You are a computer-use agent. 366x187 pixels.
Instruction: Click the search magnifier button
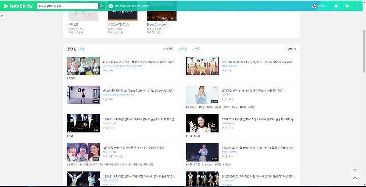(101, 6)
